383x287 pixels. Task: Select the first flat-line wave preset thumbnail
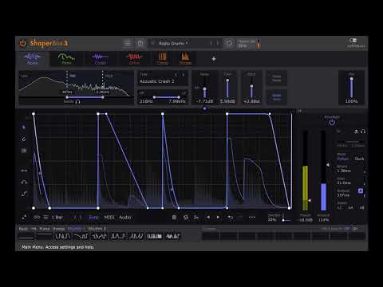pyautogui.click(x=26, y=236)
